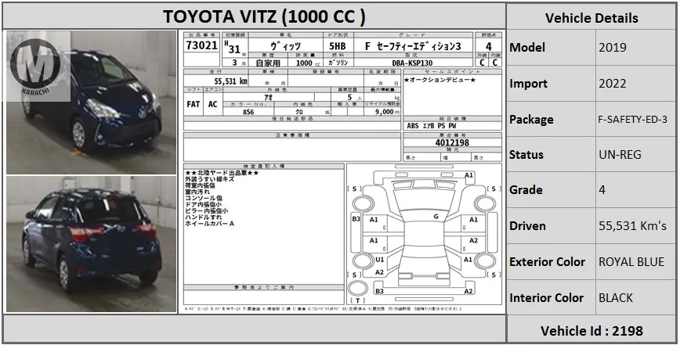The width and height of the screenshot is (680, 345).
Task: Click the Model row label
Action: click(x=527, y=47)
